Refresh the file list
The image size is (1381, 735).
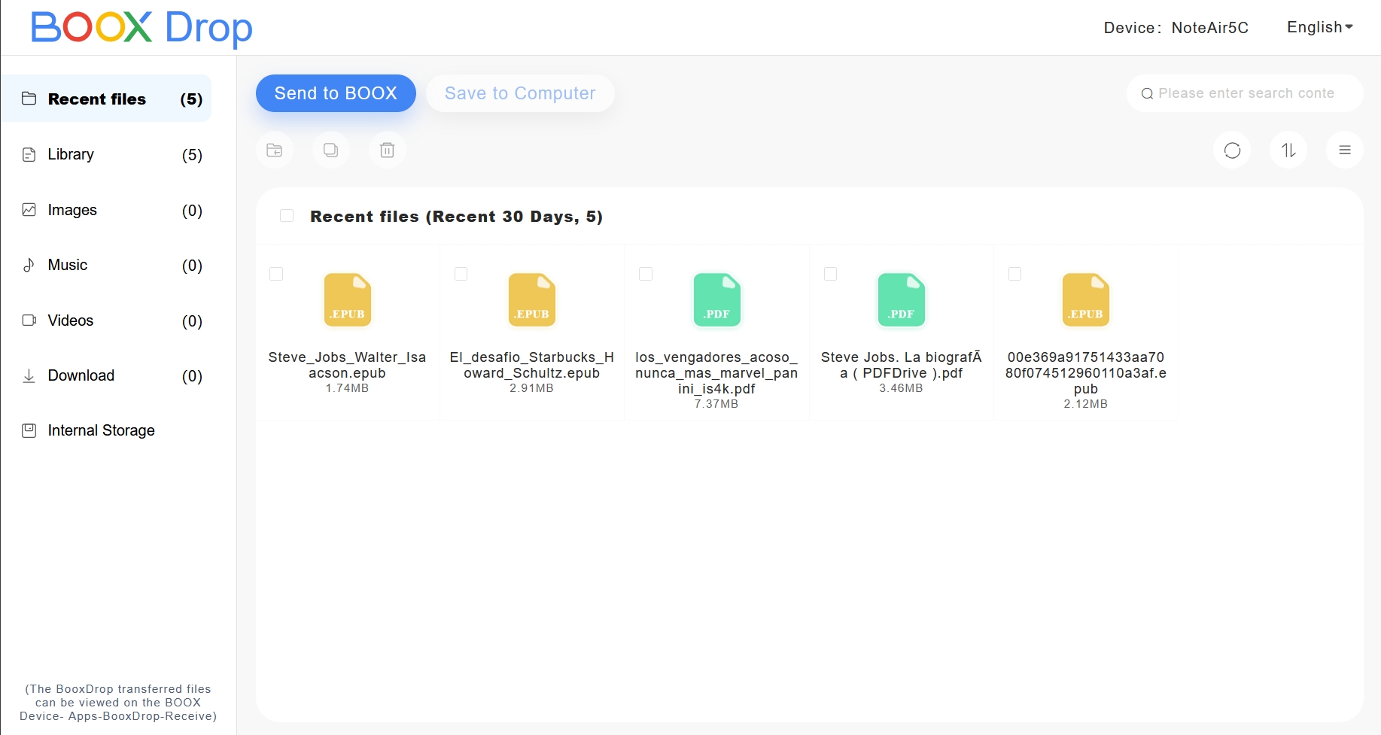pos(1232,150)
